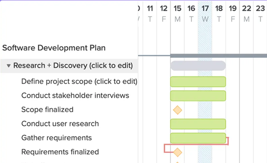Click the green Conduct user research bar
Image resolution: width=267 pixels, height=163 pixels.
[198, 124]
